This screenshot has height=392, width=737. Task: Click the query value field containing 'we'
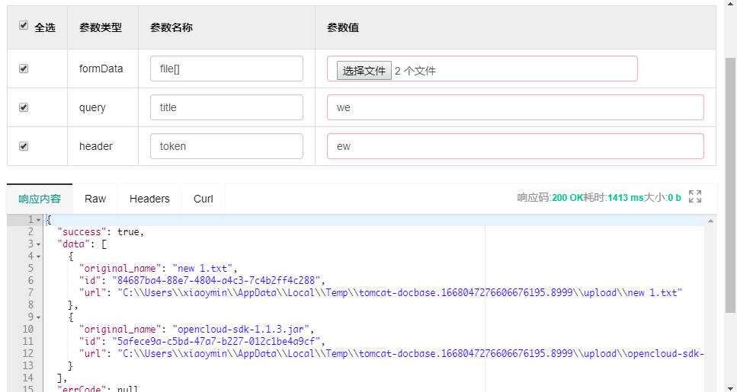(x=515, y=107)
